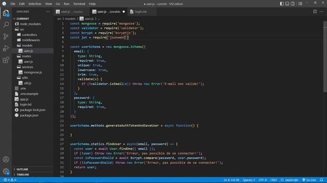The width and height of the screenshot is (327, 183).
Task: Open the Go menu
Action: coord(58,4)
